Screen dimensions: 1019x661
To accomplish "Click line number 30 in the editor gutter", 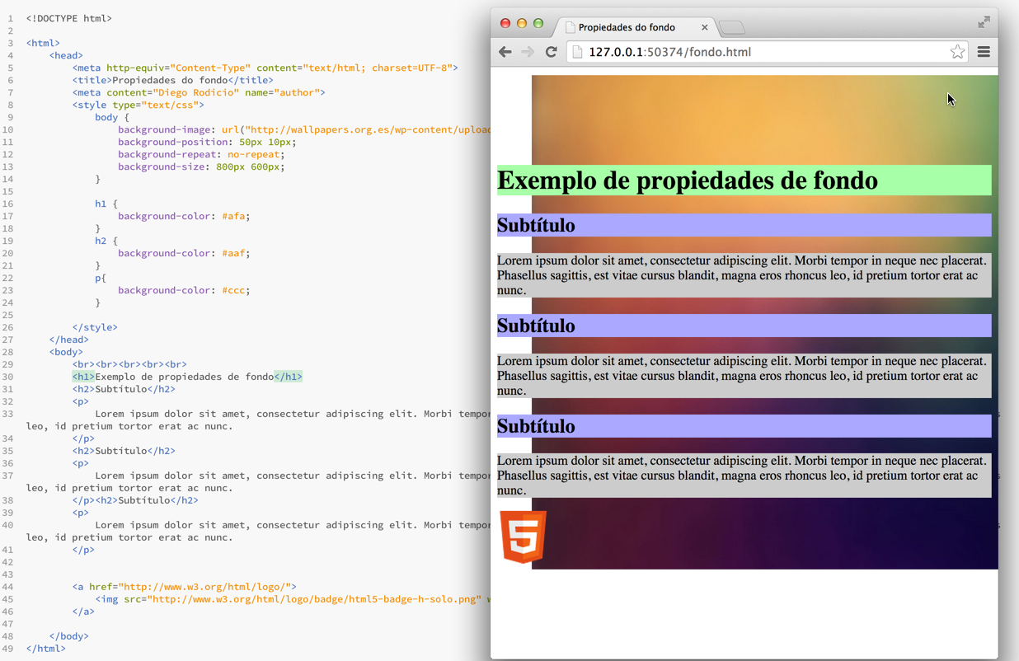I will coord(10,377).
